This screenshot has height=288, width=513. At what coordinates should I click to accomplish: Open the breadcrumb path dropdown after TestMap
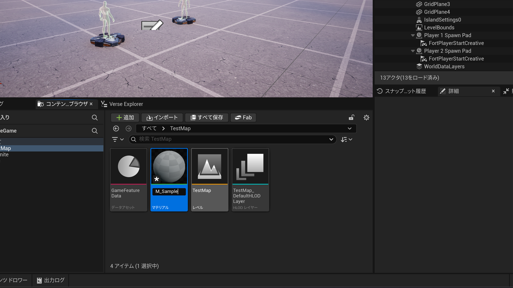(x=349, y=128)
